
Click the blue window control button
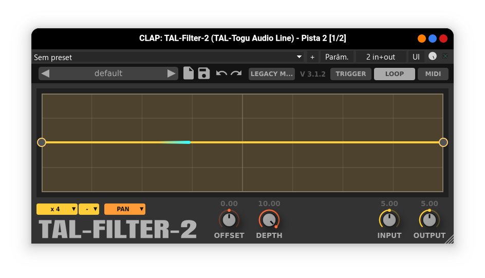tap(433, 39)
